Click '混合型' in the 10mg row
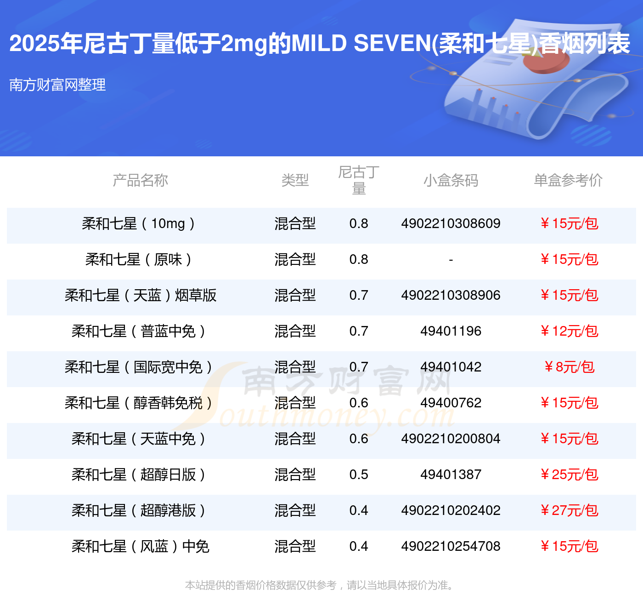This screenshot has height=606, width=643. 295,223
